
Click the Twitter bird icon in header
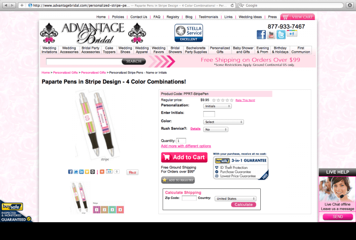(x=281, y=35)
